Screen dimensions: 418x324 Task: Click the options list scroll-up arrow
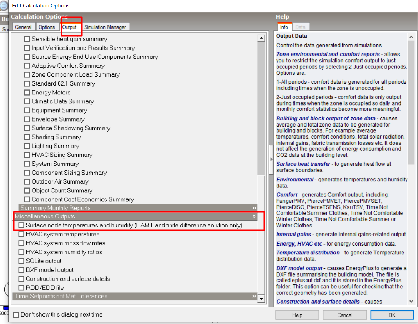(261, 38)
